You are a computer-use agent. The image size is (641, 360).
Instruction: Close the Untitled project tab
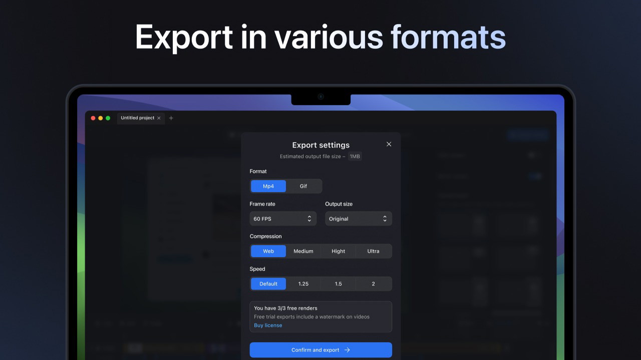(159, 118)
